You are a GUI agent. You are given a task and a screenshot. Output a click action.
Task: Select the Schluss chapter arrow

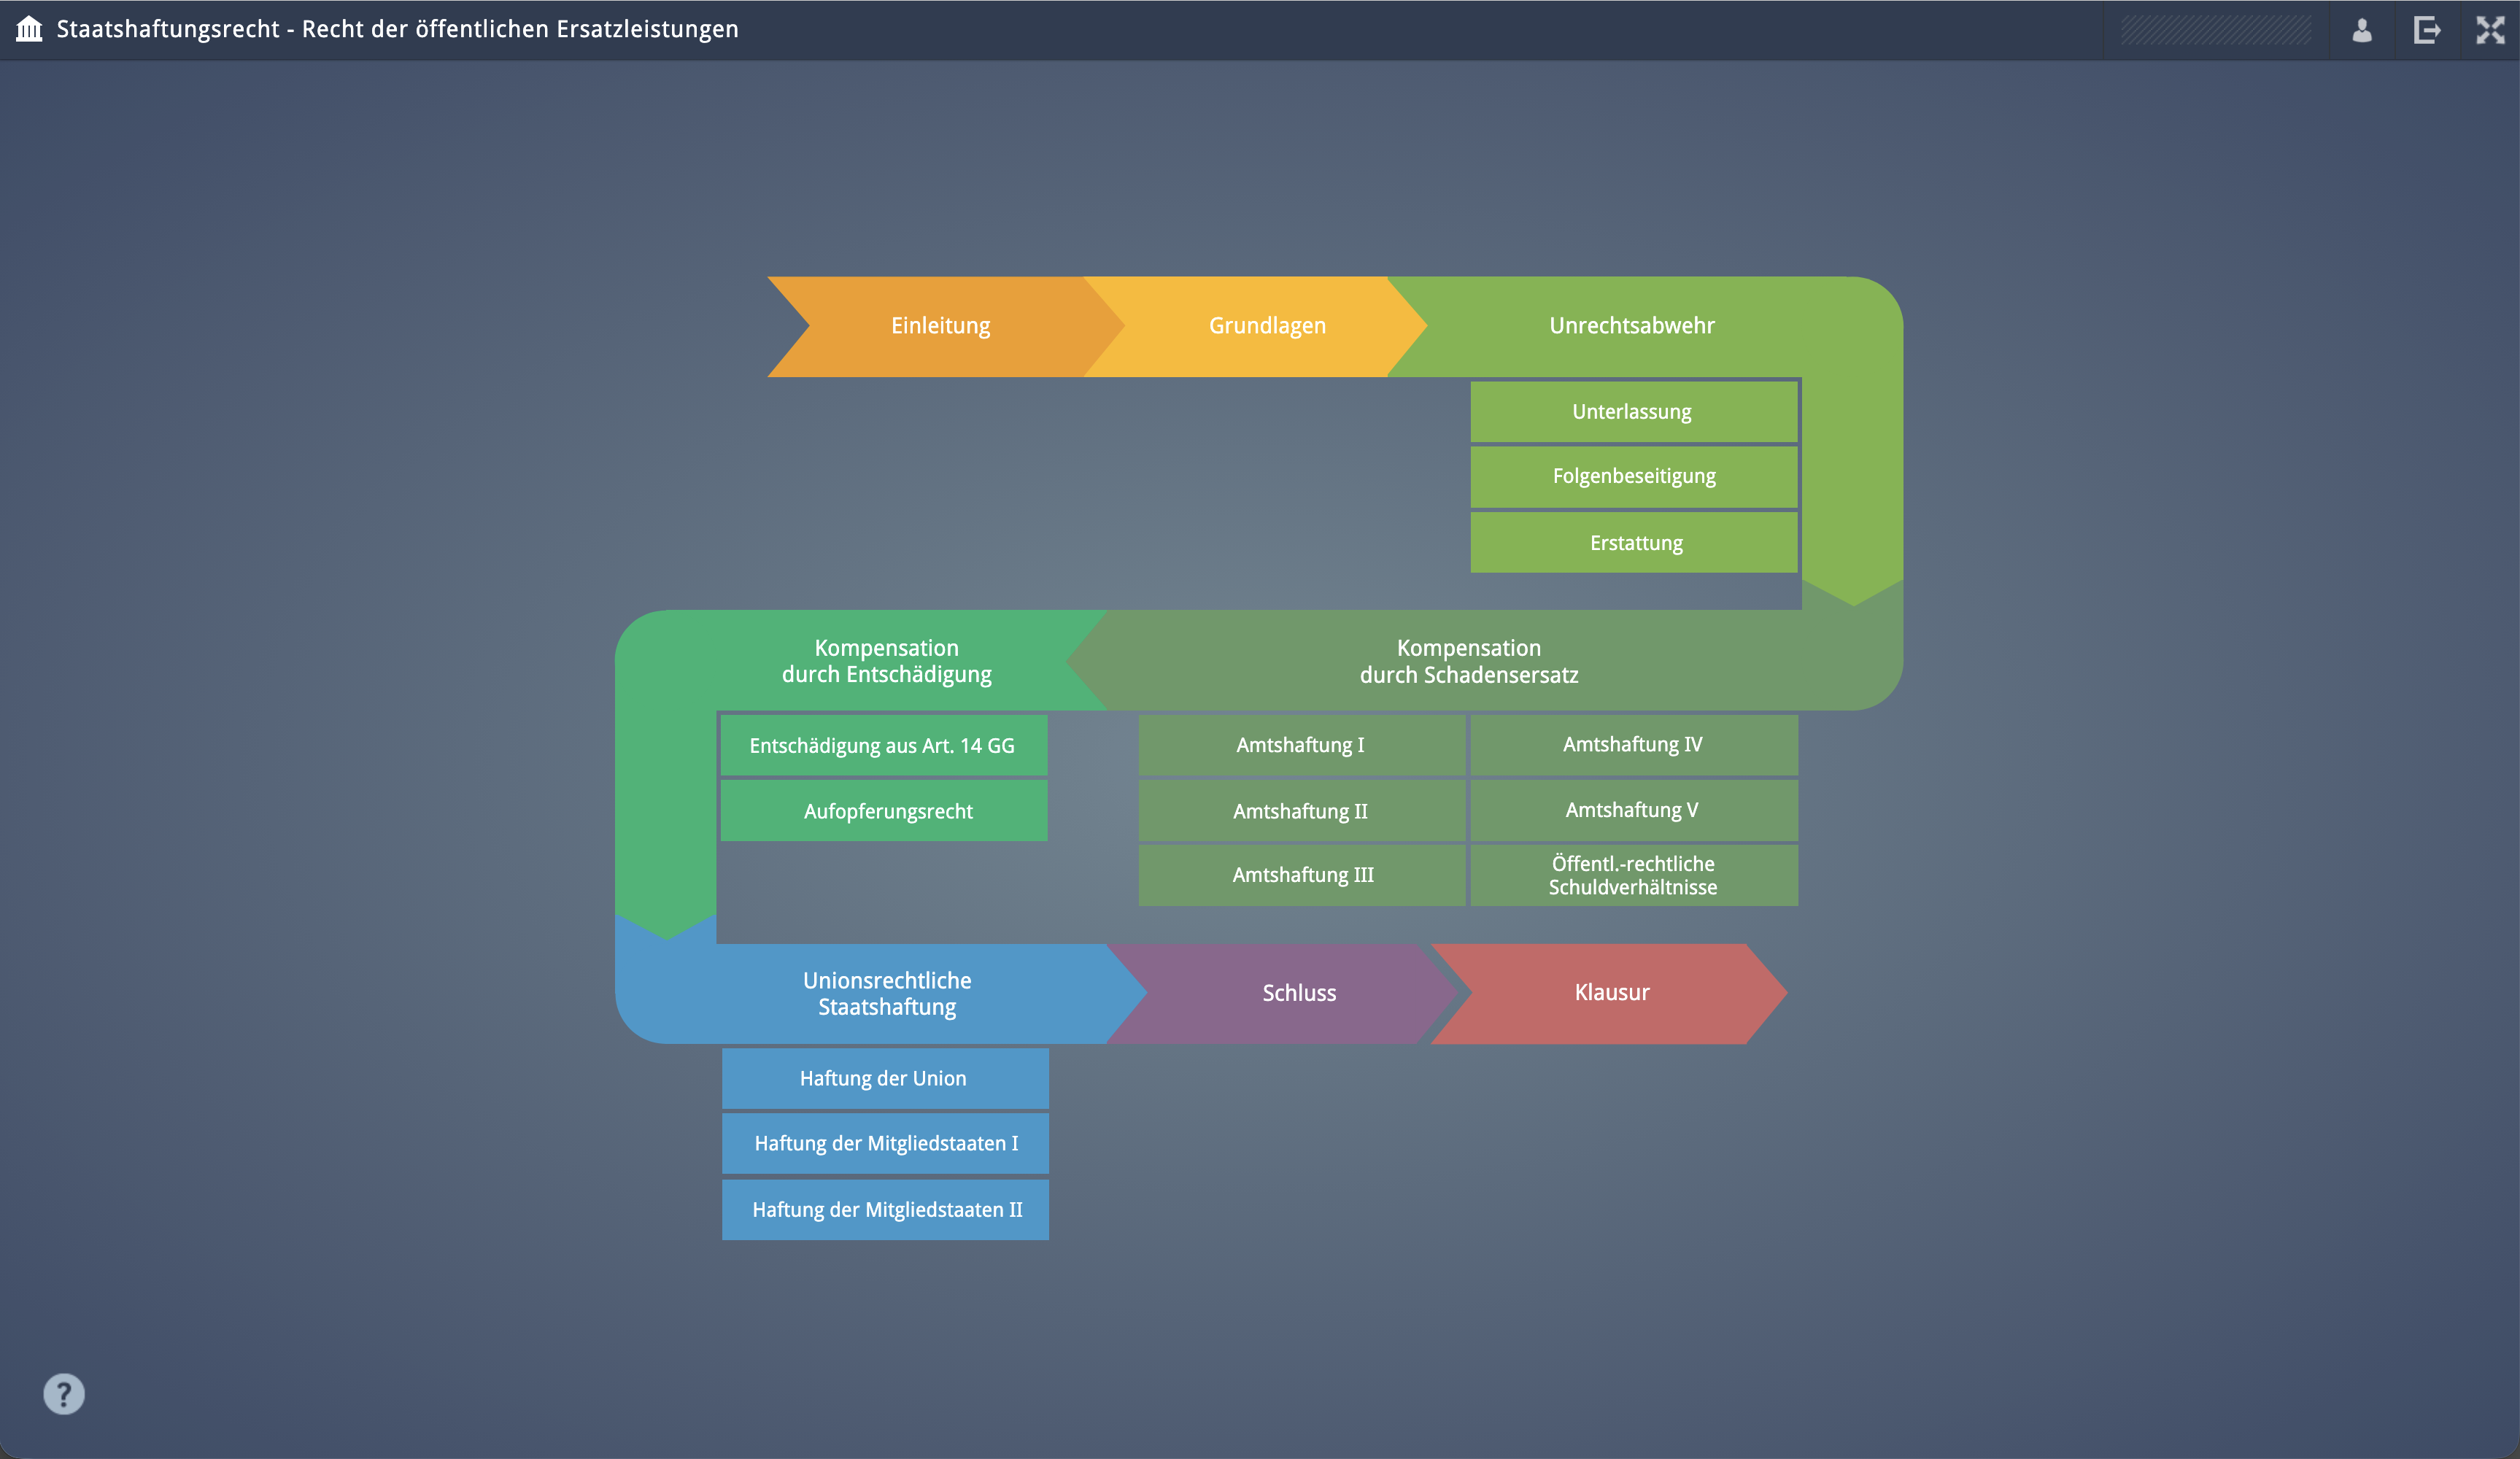point(1298,993)
